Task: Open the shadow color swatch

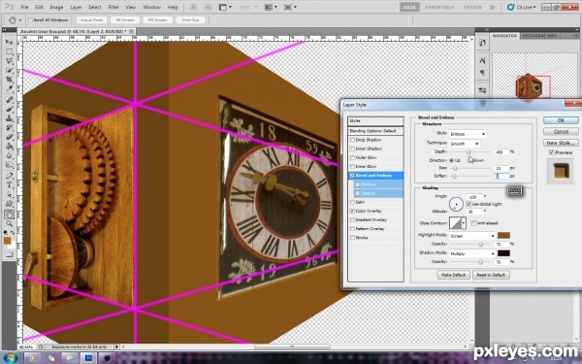Action: click(x=503, y=253)
